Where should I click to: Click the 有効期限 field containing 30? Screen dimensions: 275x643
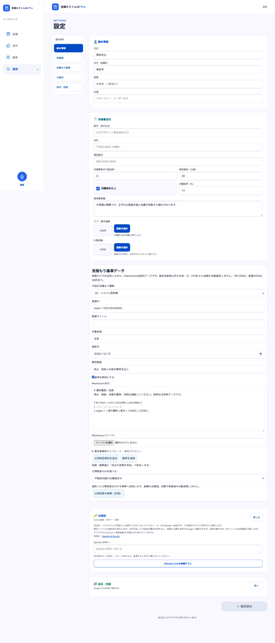click(220, 176)
